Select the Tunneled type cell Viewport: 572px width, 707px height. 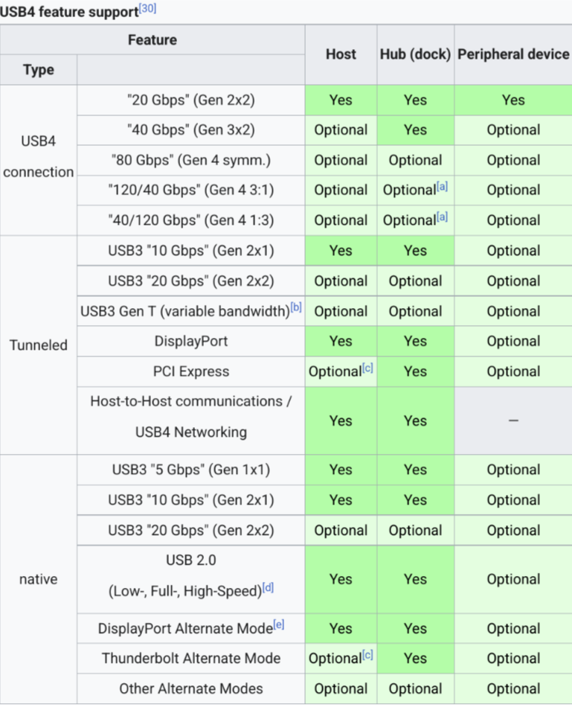pyautogui.click(x=39, y=345)
